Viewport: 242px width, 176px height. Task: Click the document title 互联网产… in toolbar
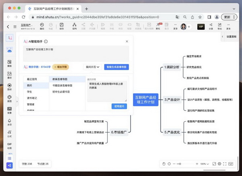click(x=27, y=25)
